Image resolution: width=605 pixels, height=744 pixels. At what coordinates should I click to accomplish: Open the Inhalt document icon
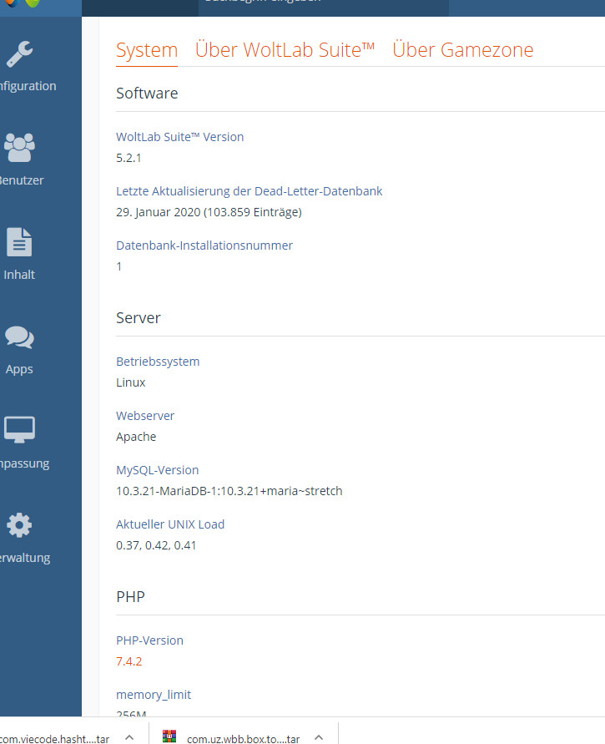tap(19, 242)
